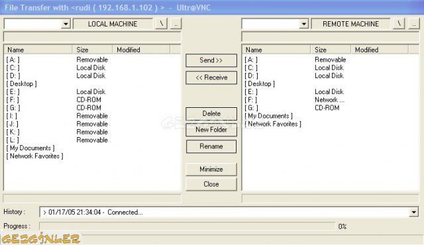Select local [ My Documents ] entry
This screenshot has width=424, height=245.
point(30,148)
